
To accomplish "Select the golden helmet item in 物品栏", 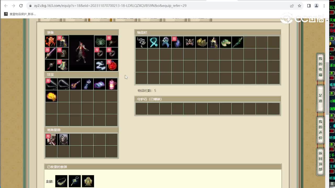I will pos(214,42).
